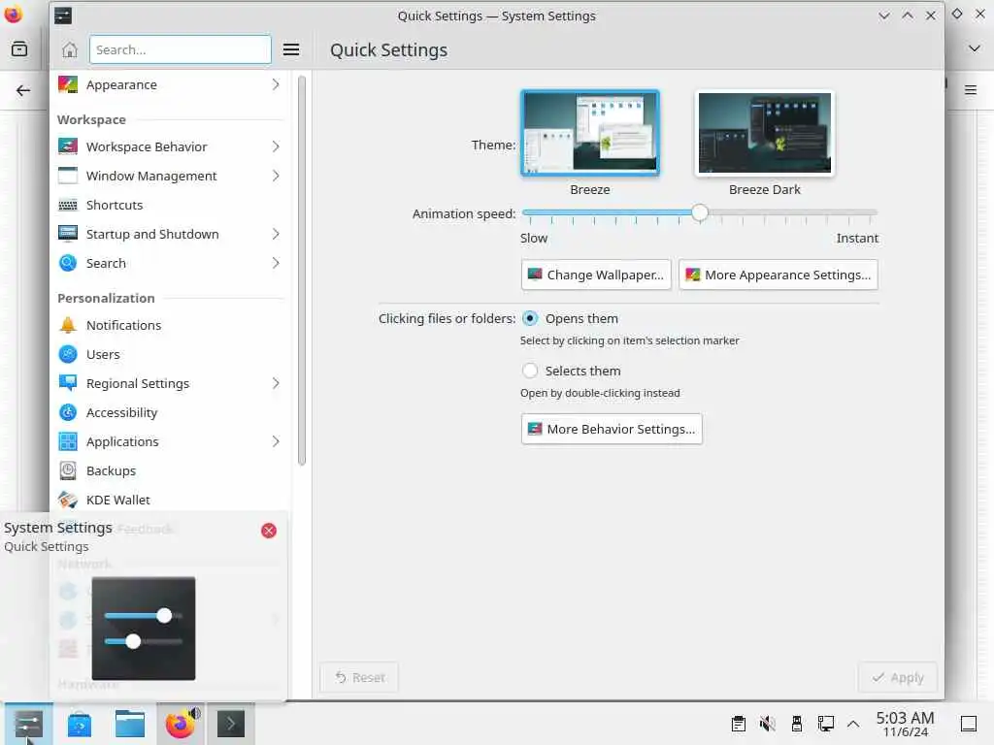Click the home icon in System Settings

point(70,49)
